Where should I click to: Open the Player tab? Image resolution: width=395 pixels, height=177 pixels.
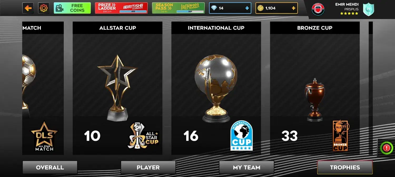[x=148, y=167]
